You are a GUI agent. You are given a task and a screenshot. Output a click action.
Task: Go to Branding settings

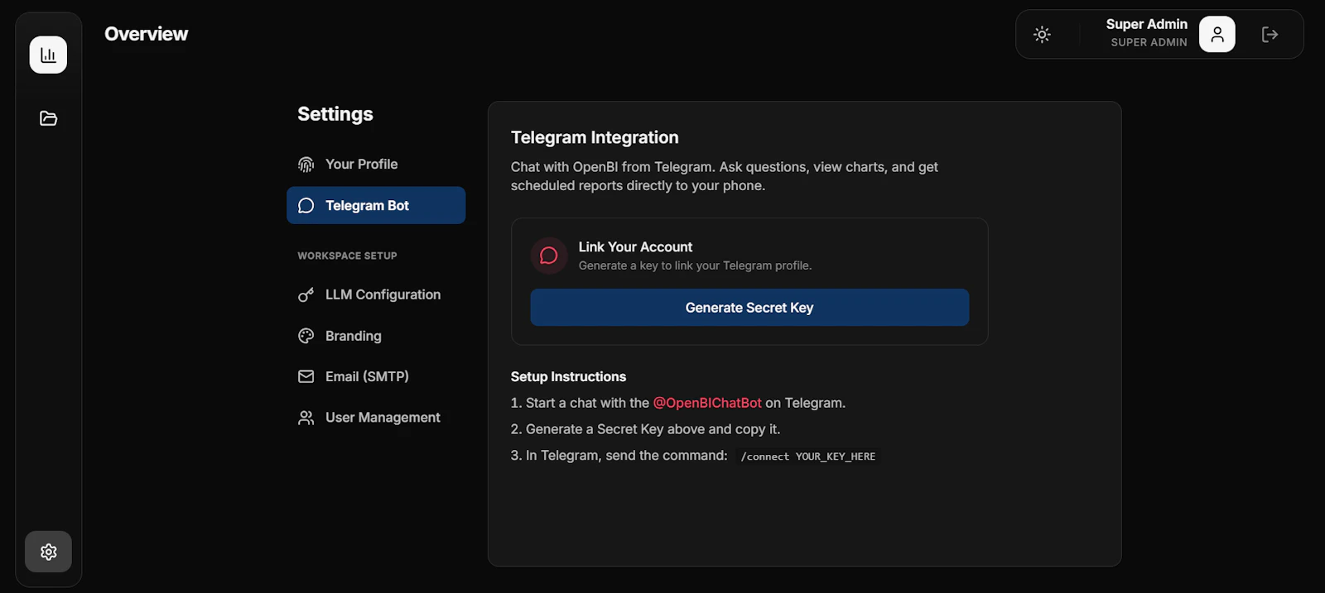(x=376, y=336)
